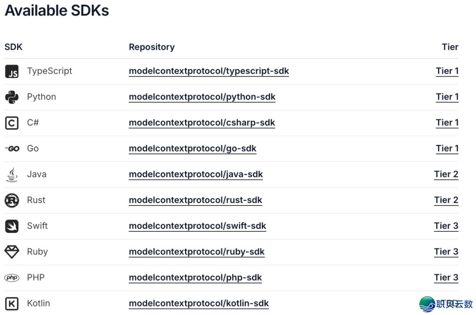The width and height of the screenshot is (476, 315).
Task: Follow the modelcontextprotocol/java-sdk link
Action: (x=196, y=175)
